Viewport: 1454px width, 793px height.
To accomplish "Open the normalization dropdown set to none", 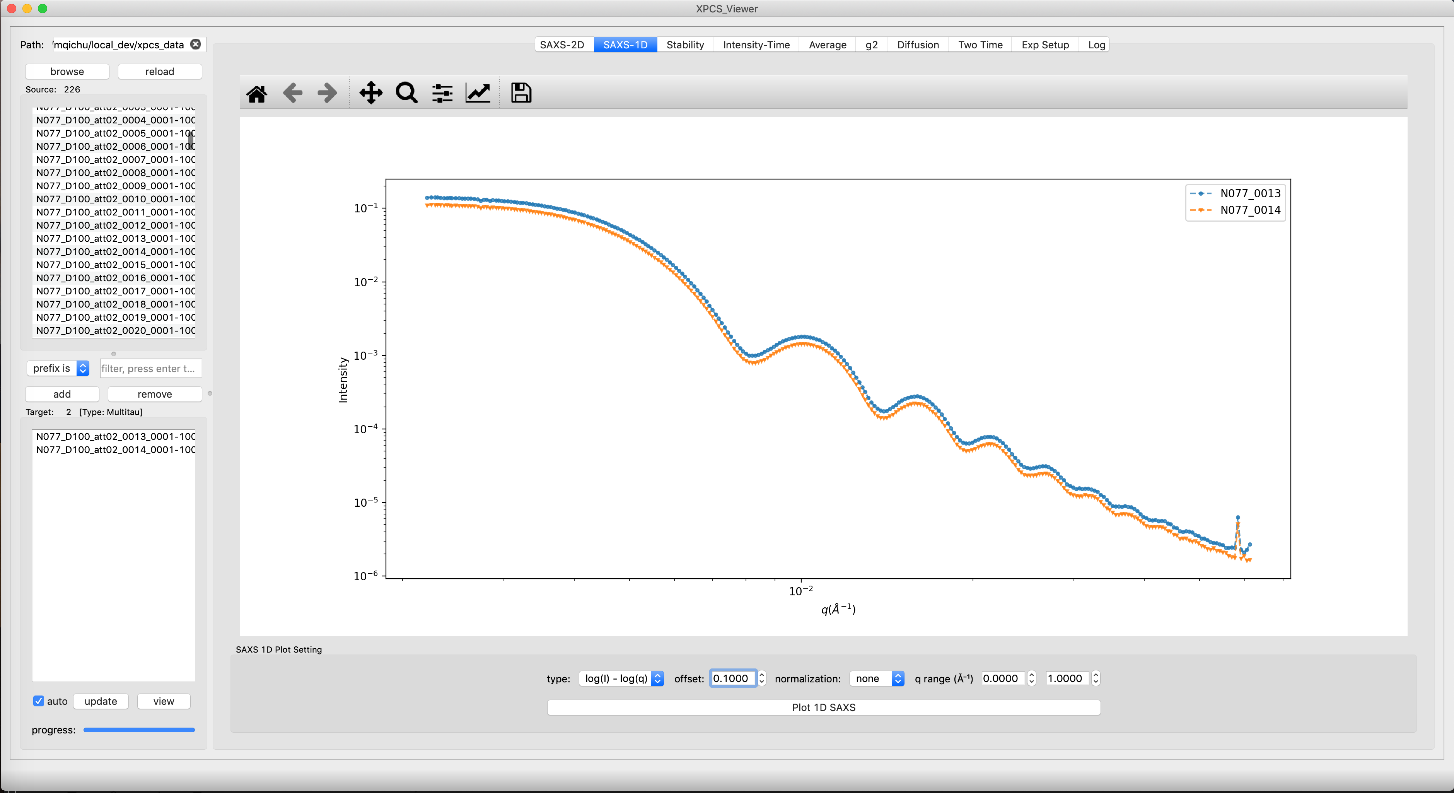I will click(877, 678).
